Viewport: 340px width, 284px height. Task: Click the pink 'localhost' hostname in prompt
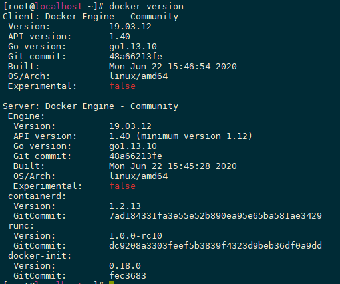click(59, 7)
